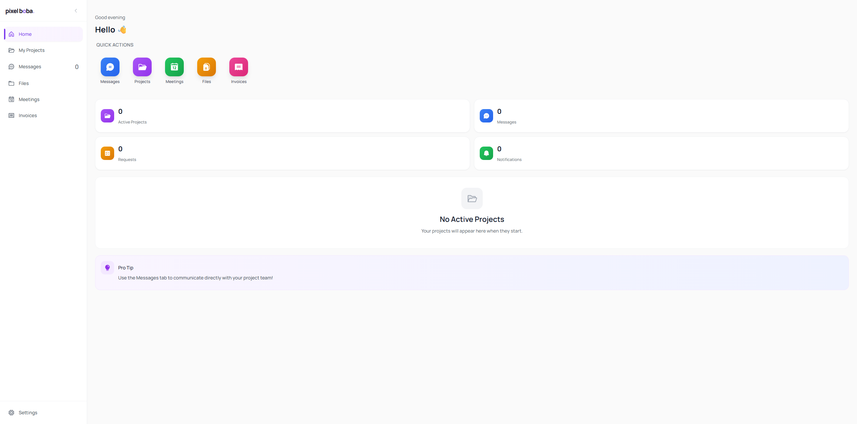Click the blue Messages stat card icon

pyautogui.click(x=486, y=115)
